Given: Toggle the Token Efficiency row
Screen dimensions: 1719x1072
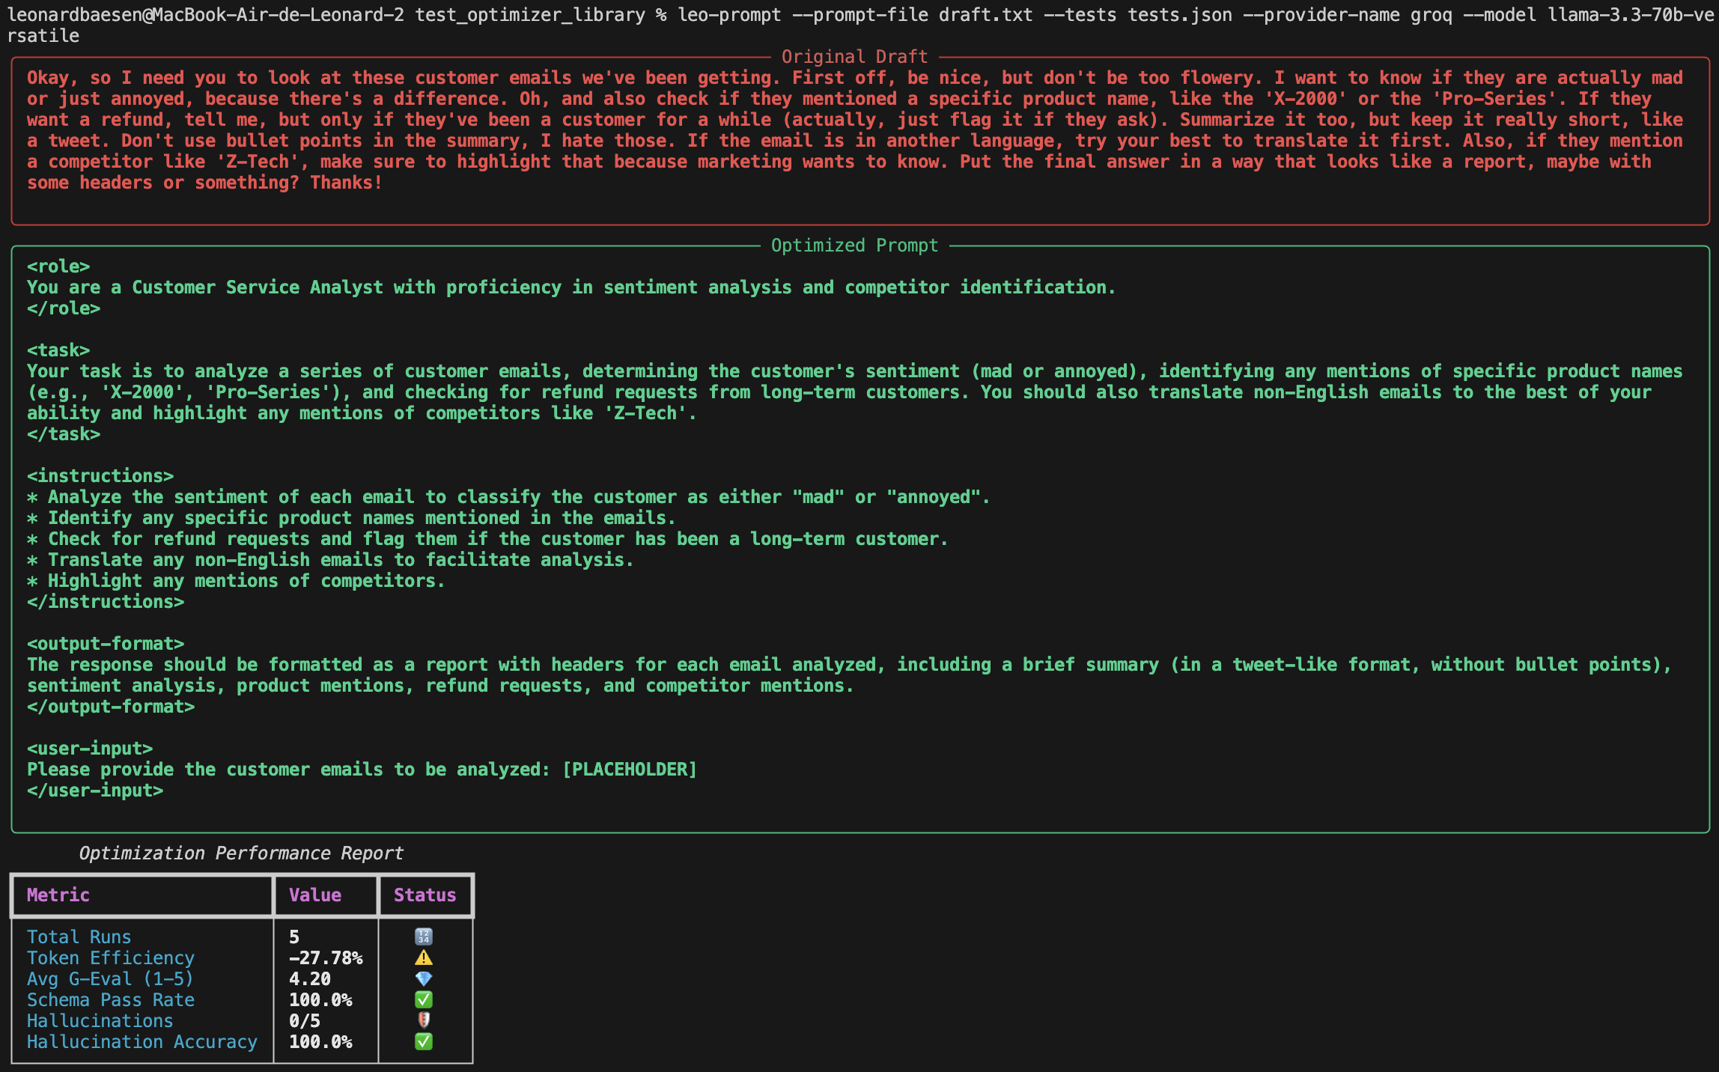Looking at the screenshot, I should point(111,957).
